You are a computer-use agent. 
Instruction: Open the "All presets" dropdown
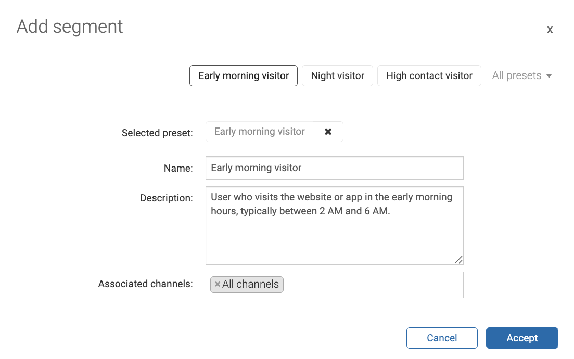[522, 75]
